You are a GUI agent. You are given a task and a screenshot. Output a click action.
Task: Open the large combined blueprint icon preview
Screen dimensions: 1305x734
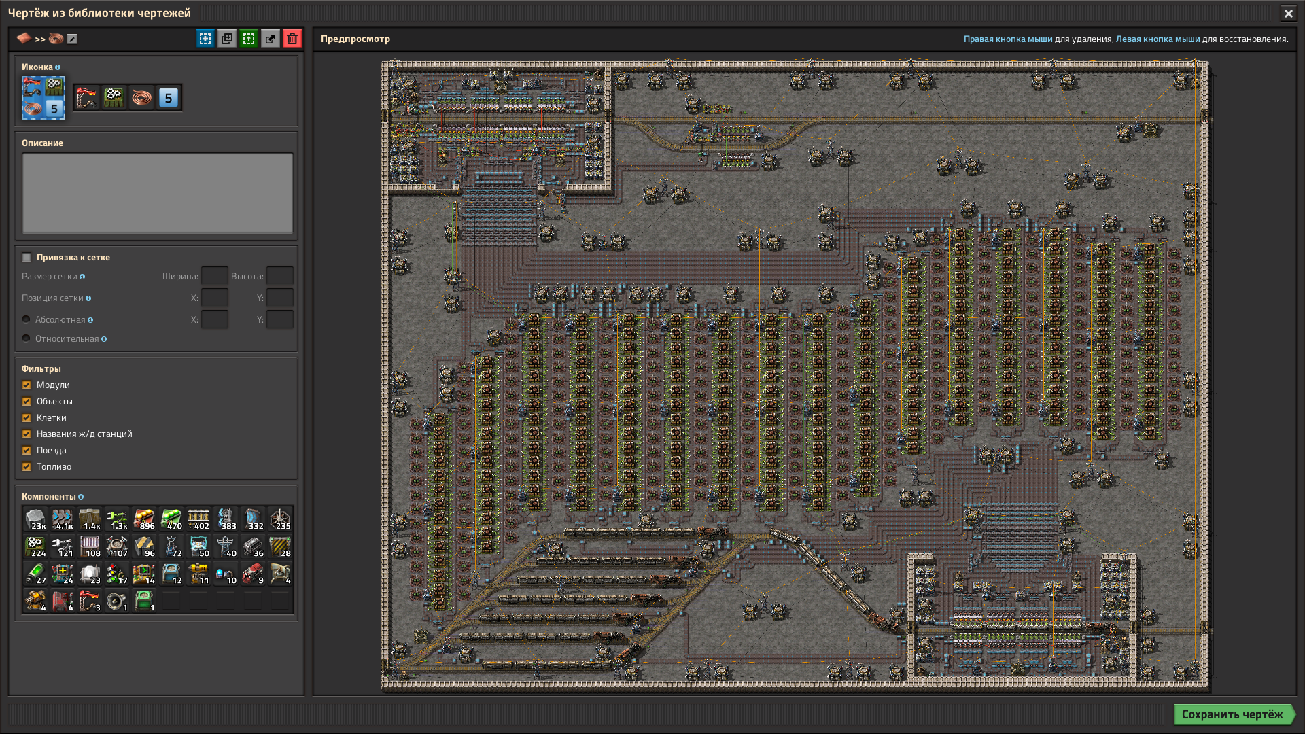click(x=43, y=98)
